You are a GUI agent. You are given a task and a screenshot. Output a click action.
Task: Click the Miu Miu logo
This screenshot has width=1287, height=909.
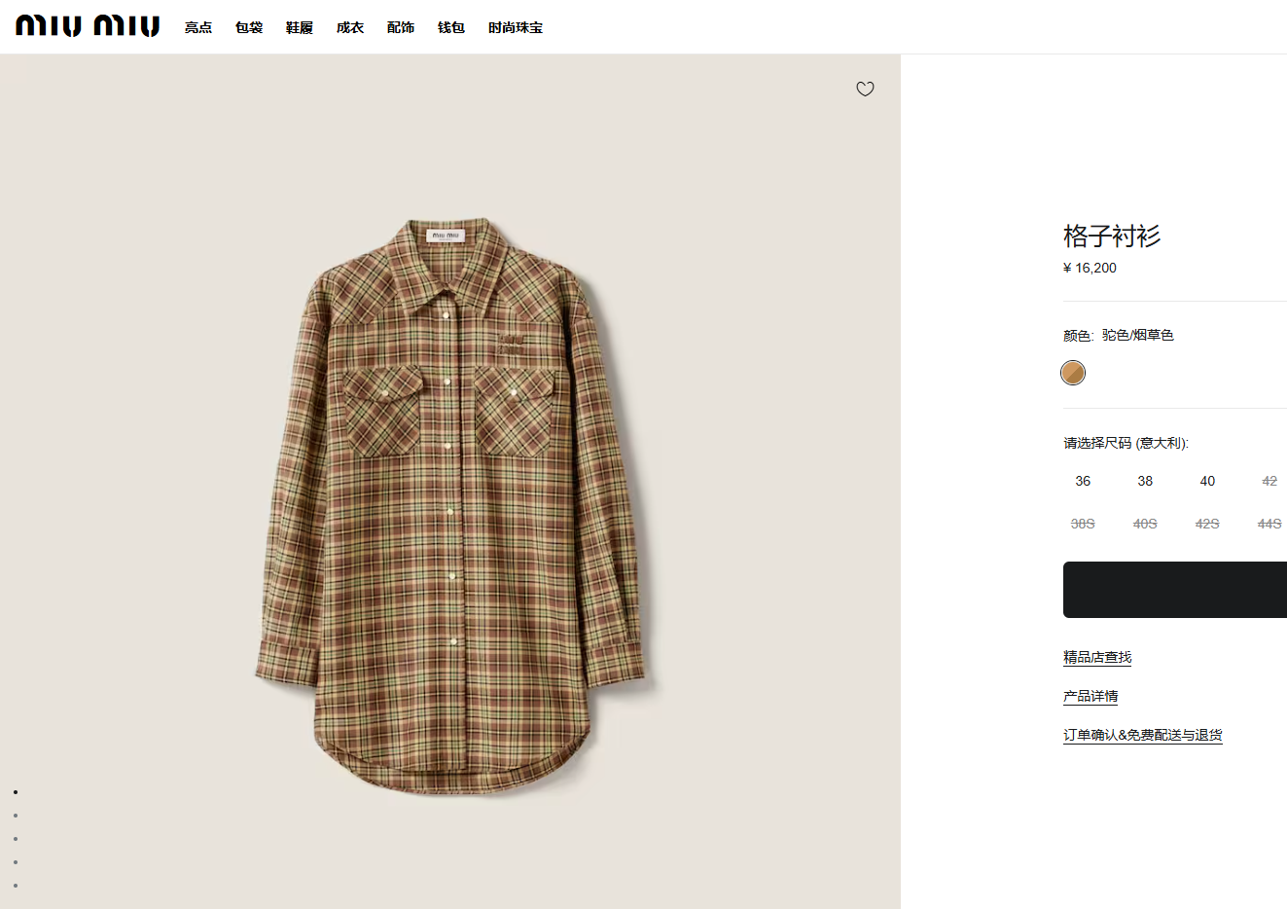(88, 26)
